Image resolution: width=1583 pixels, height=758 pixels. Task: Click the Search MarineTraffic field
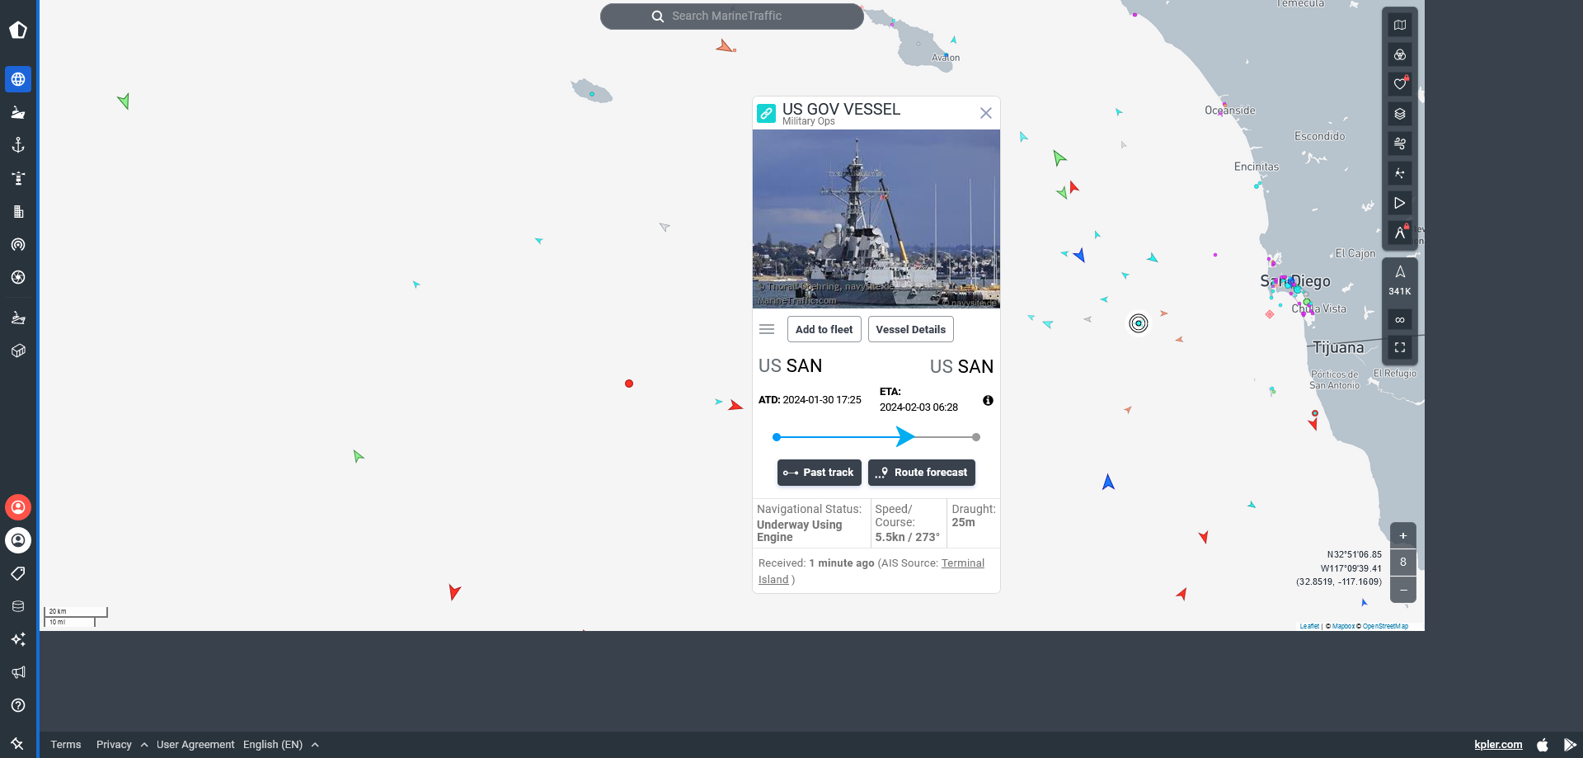(732, 16)
